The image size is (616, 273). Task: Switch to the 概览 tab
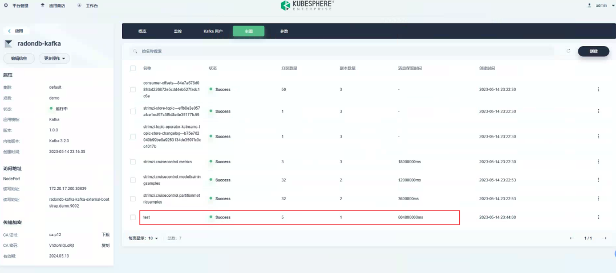pos(142,31)
